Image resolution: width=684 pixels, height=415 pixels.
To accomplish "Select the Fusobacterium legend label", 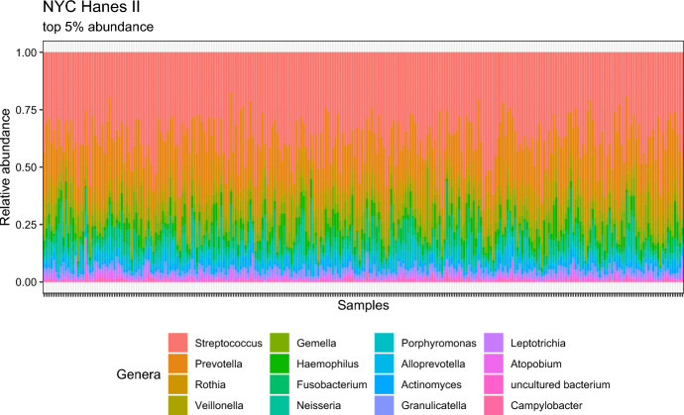I will coord(331,384).
